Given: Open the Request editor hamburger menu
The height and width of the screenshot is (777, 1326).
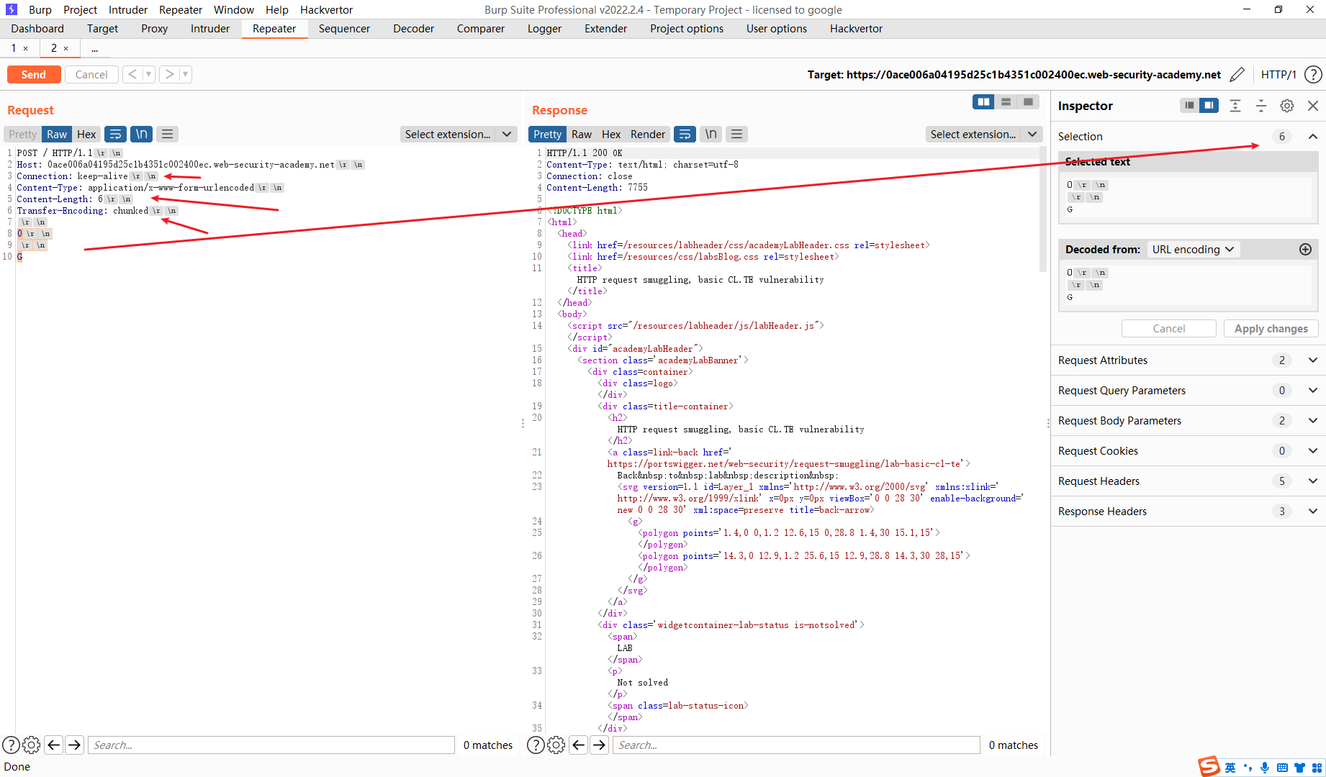Looking at the screenshot, I should 167,134.
